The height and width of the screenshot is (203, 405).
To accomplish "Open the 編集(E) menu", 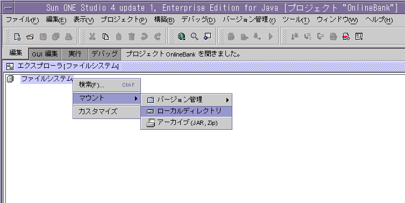I will tap(56, 20).
